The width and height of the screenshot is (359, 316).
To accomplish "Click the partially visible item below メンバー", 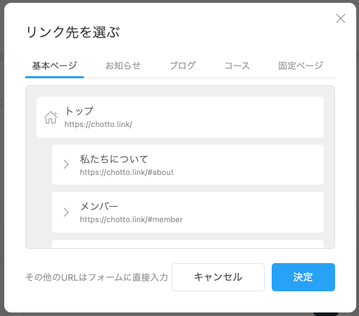I will (x=188, y=244).
